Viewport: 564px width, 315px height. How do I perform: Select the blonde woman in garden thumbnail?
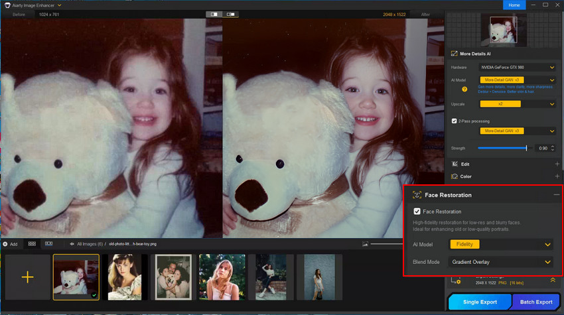(222, 277)
